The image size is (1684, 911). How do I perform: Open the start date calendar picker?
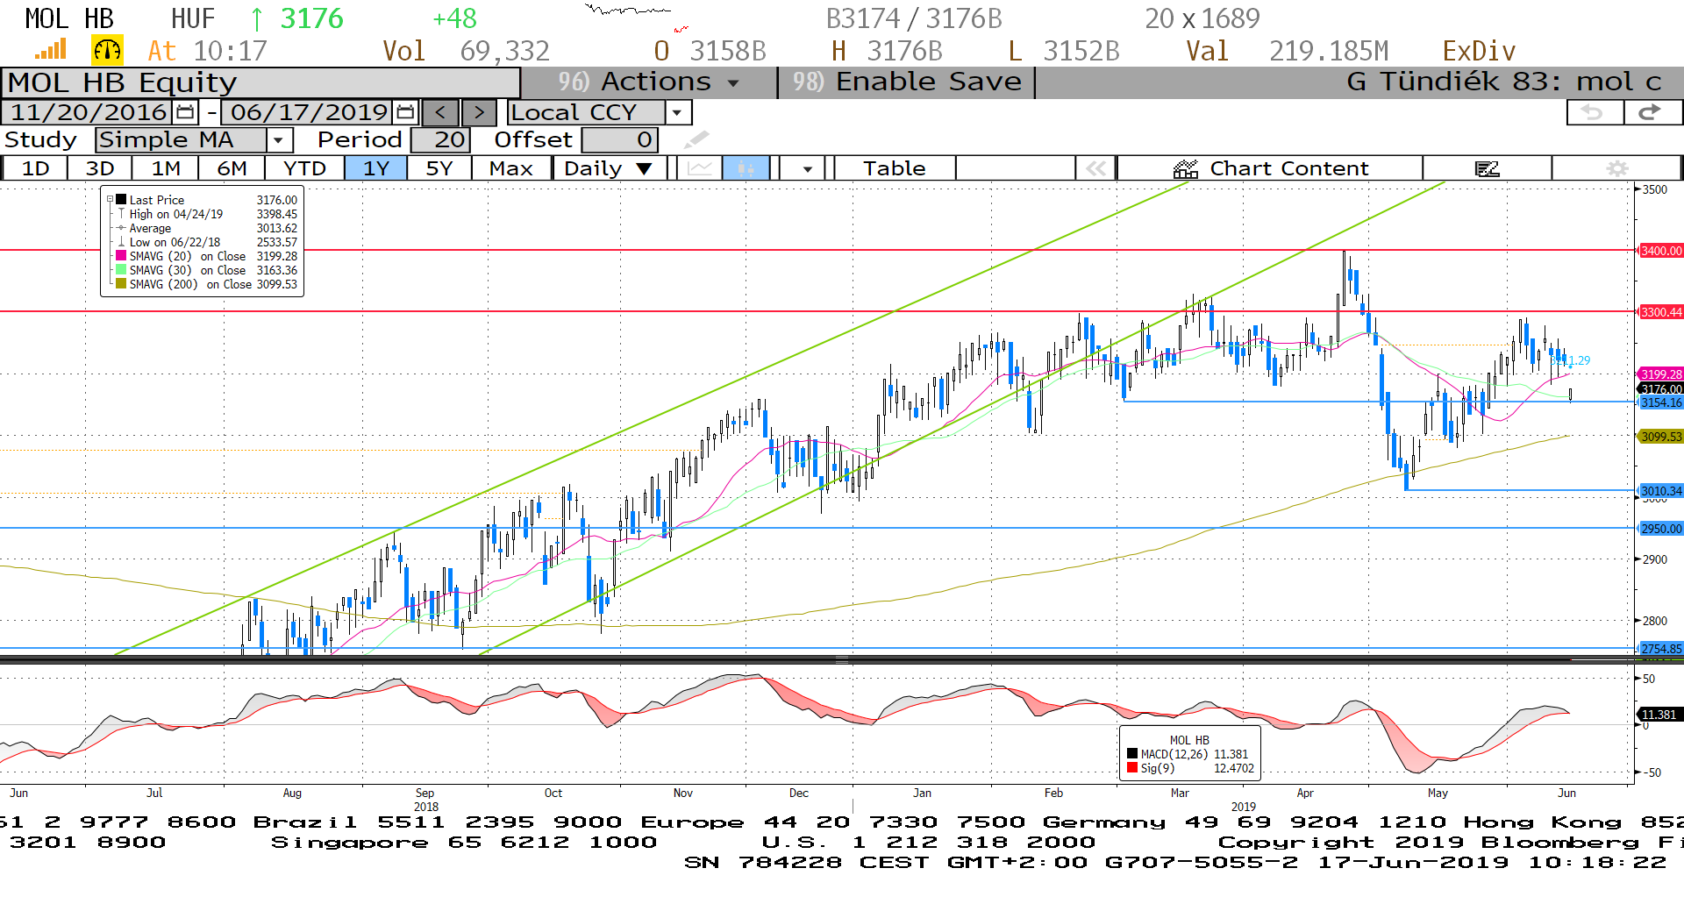click(185, 112)
